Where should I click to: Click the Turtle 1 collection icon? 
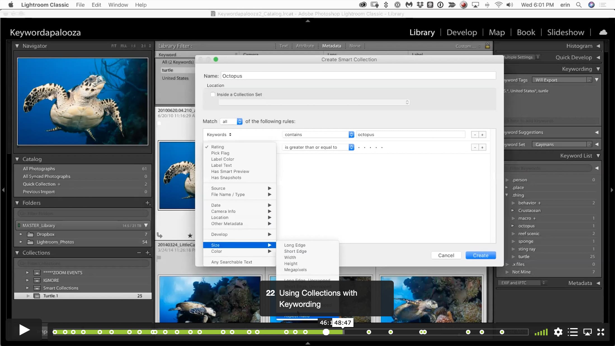click(37, 296)
